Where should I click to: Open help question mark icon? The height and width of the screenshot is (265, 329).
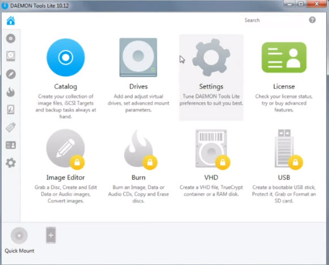(312, 20)
